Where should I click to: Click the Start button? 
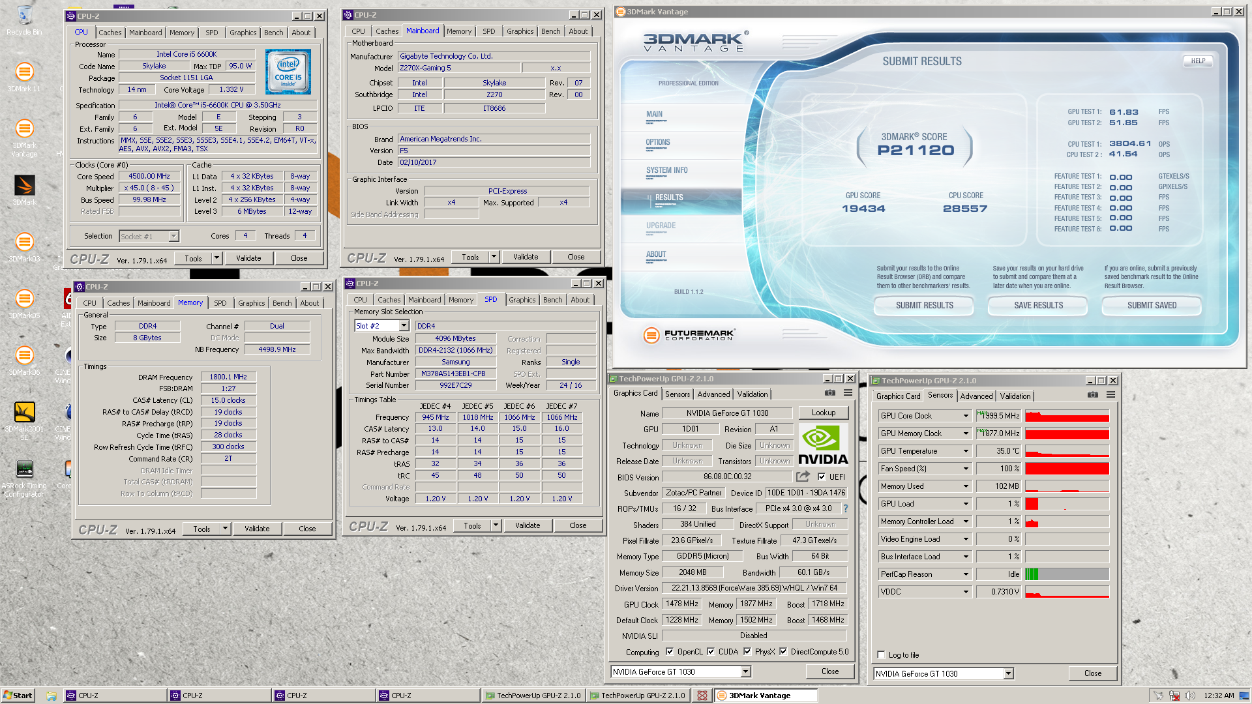pos(18,696)
